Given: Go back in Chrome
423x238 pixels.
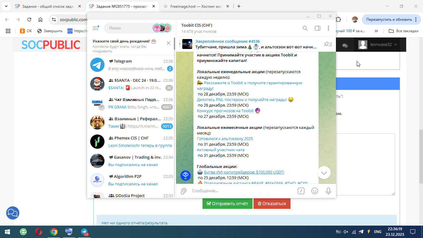Looking at the screenshot, I should [x=7, y=20].
